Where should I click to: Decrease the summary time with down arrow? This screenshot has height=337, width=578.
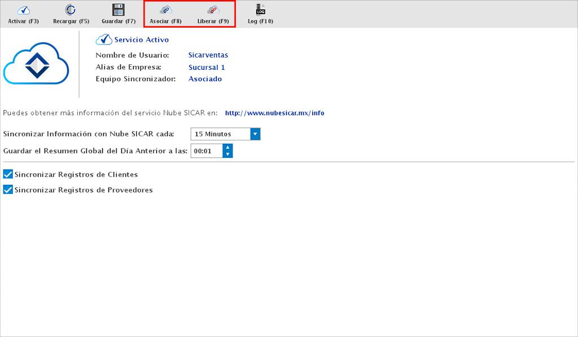click(227, 154)
